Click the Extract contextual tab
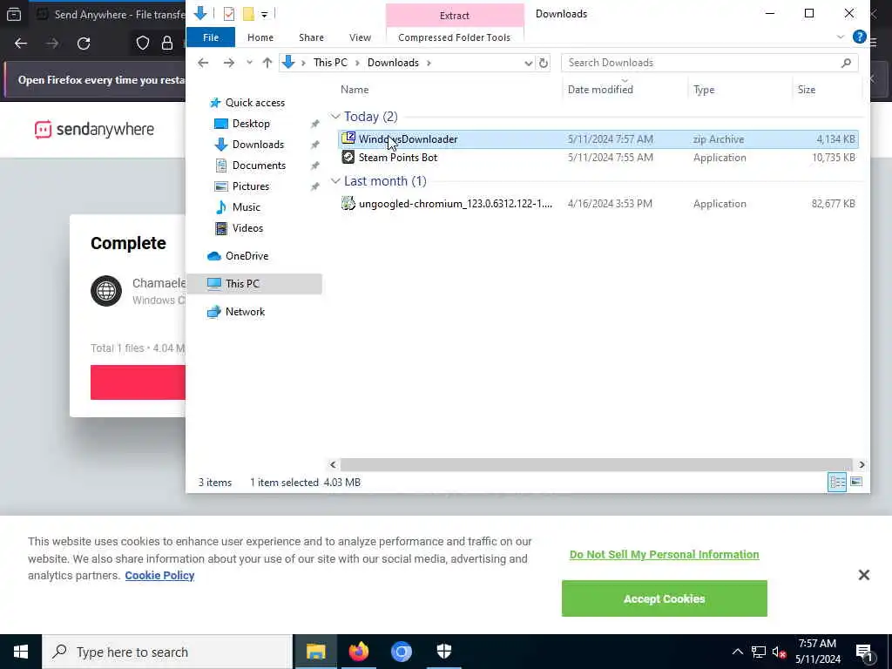 point(454,16)
